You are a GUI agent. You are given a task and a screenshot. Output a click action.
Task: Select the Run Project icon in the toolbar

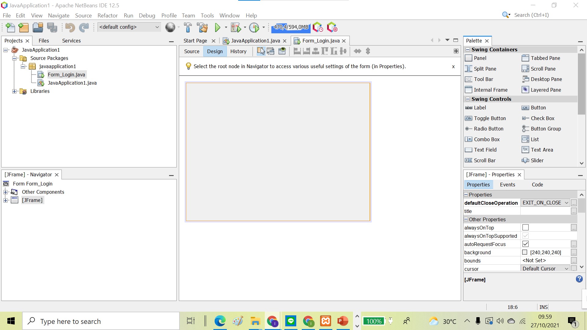[x=218, y=27]
